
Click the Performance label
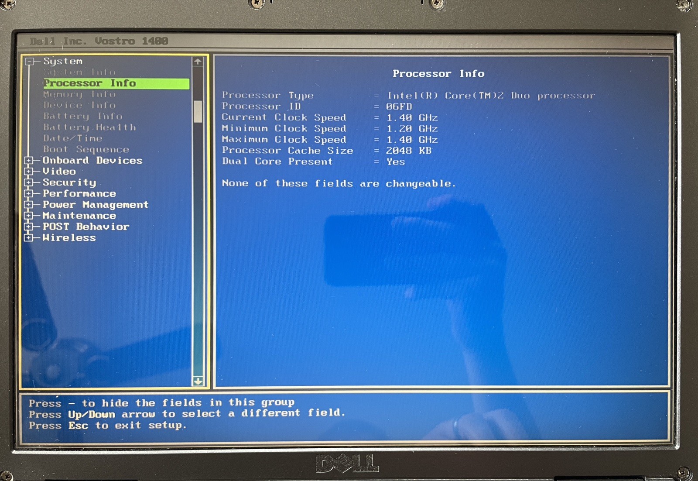pyautogui.click(x=79, y=193)
